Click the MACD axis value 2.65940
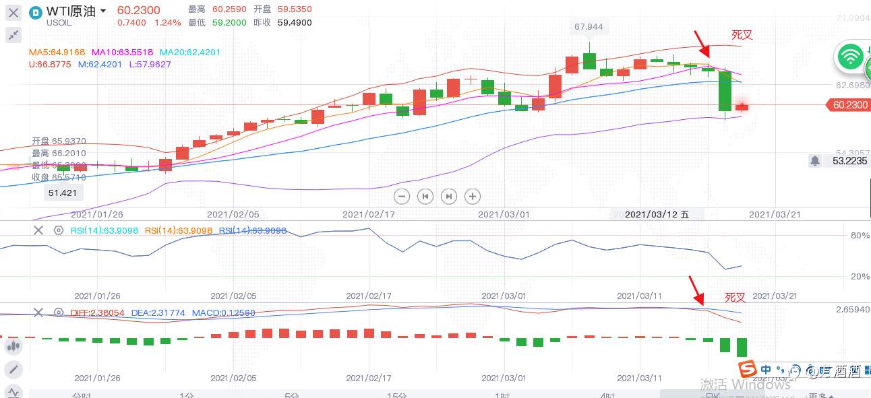 click(852, 310)
